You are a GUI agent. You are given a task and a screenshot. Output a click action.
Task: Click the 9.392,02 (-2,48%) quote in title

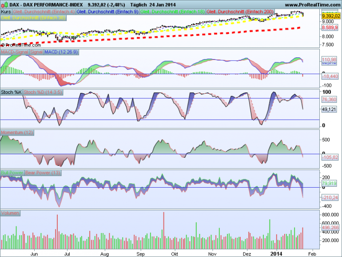click(107, 4)
